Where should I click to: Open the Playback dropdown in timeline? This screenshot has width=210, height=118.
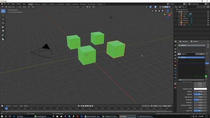tap(9, 106)
